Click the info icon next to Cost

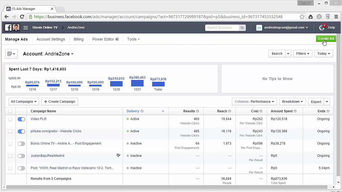point(261,111)
